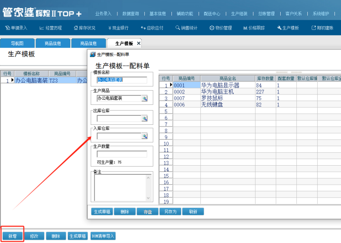Open the 生产组装 menu
Viewport: 341px width, 243px height.
click(239, 14)
